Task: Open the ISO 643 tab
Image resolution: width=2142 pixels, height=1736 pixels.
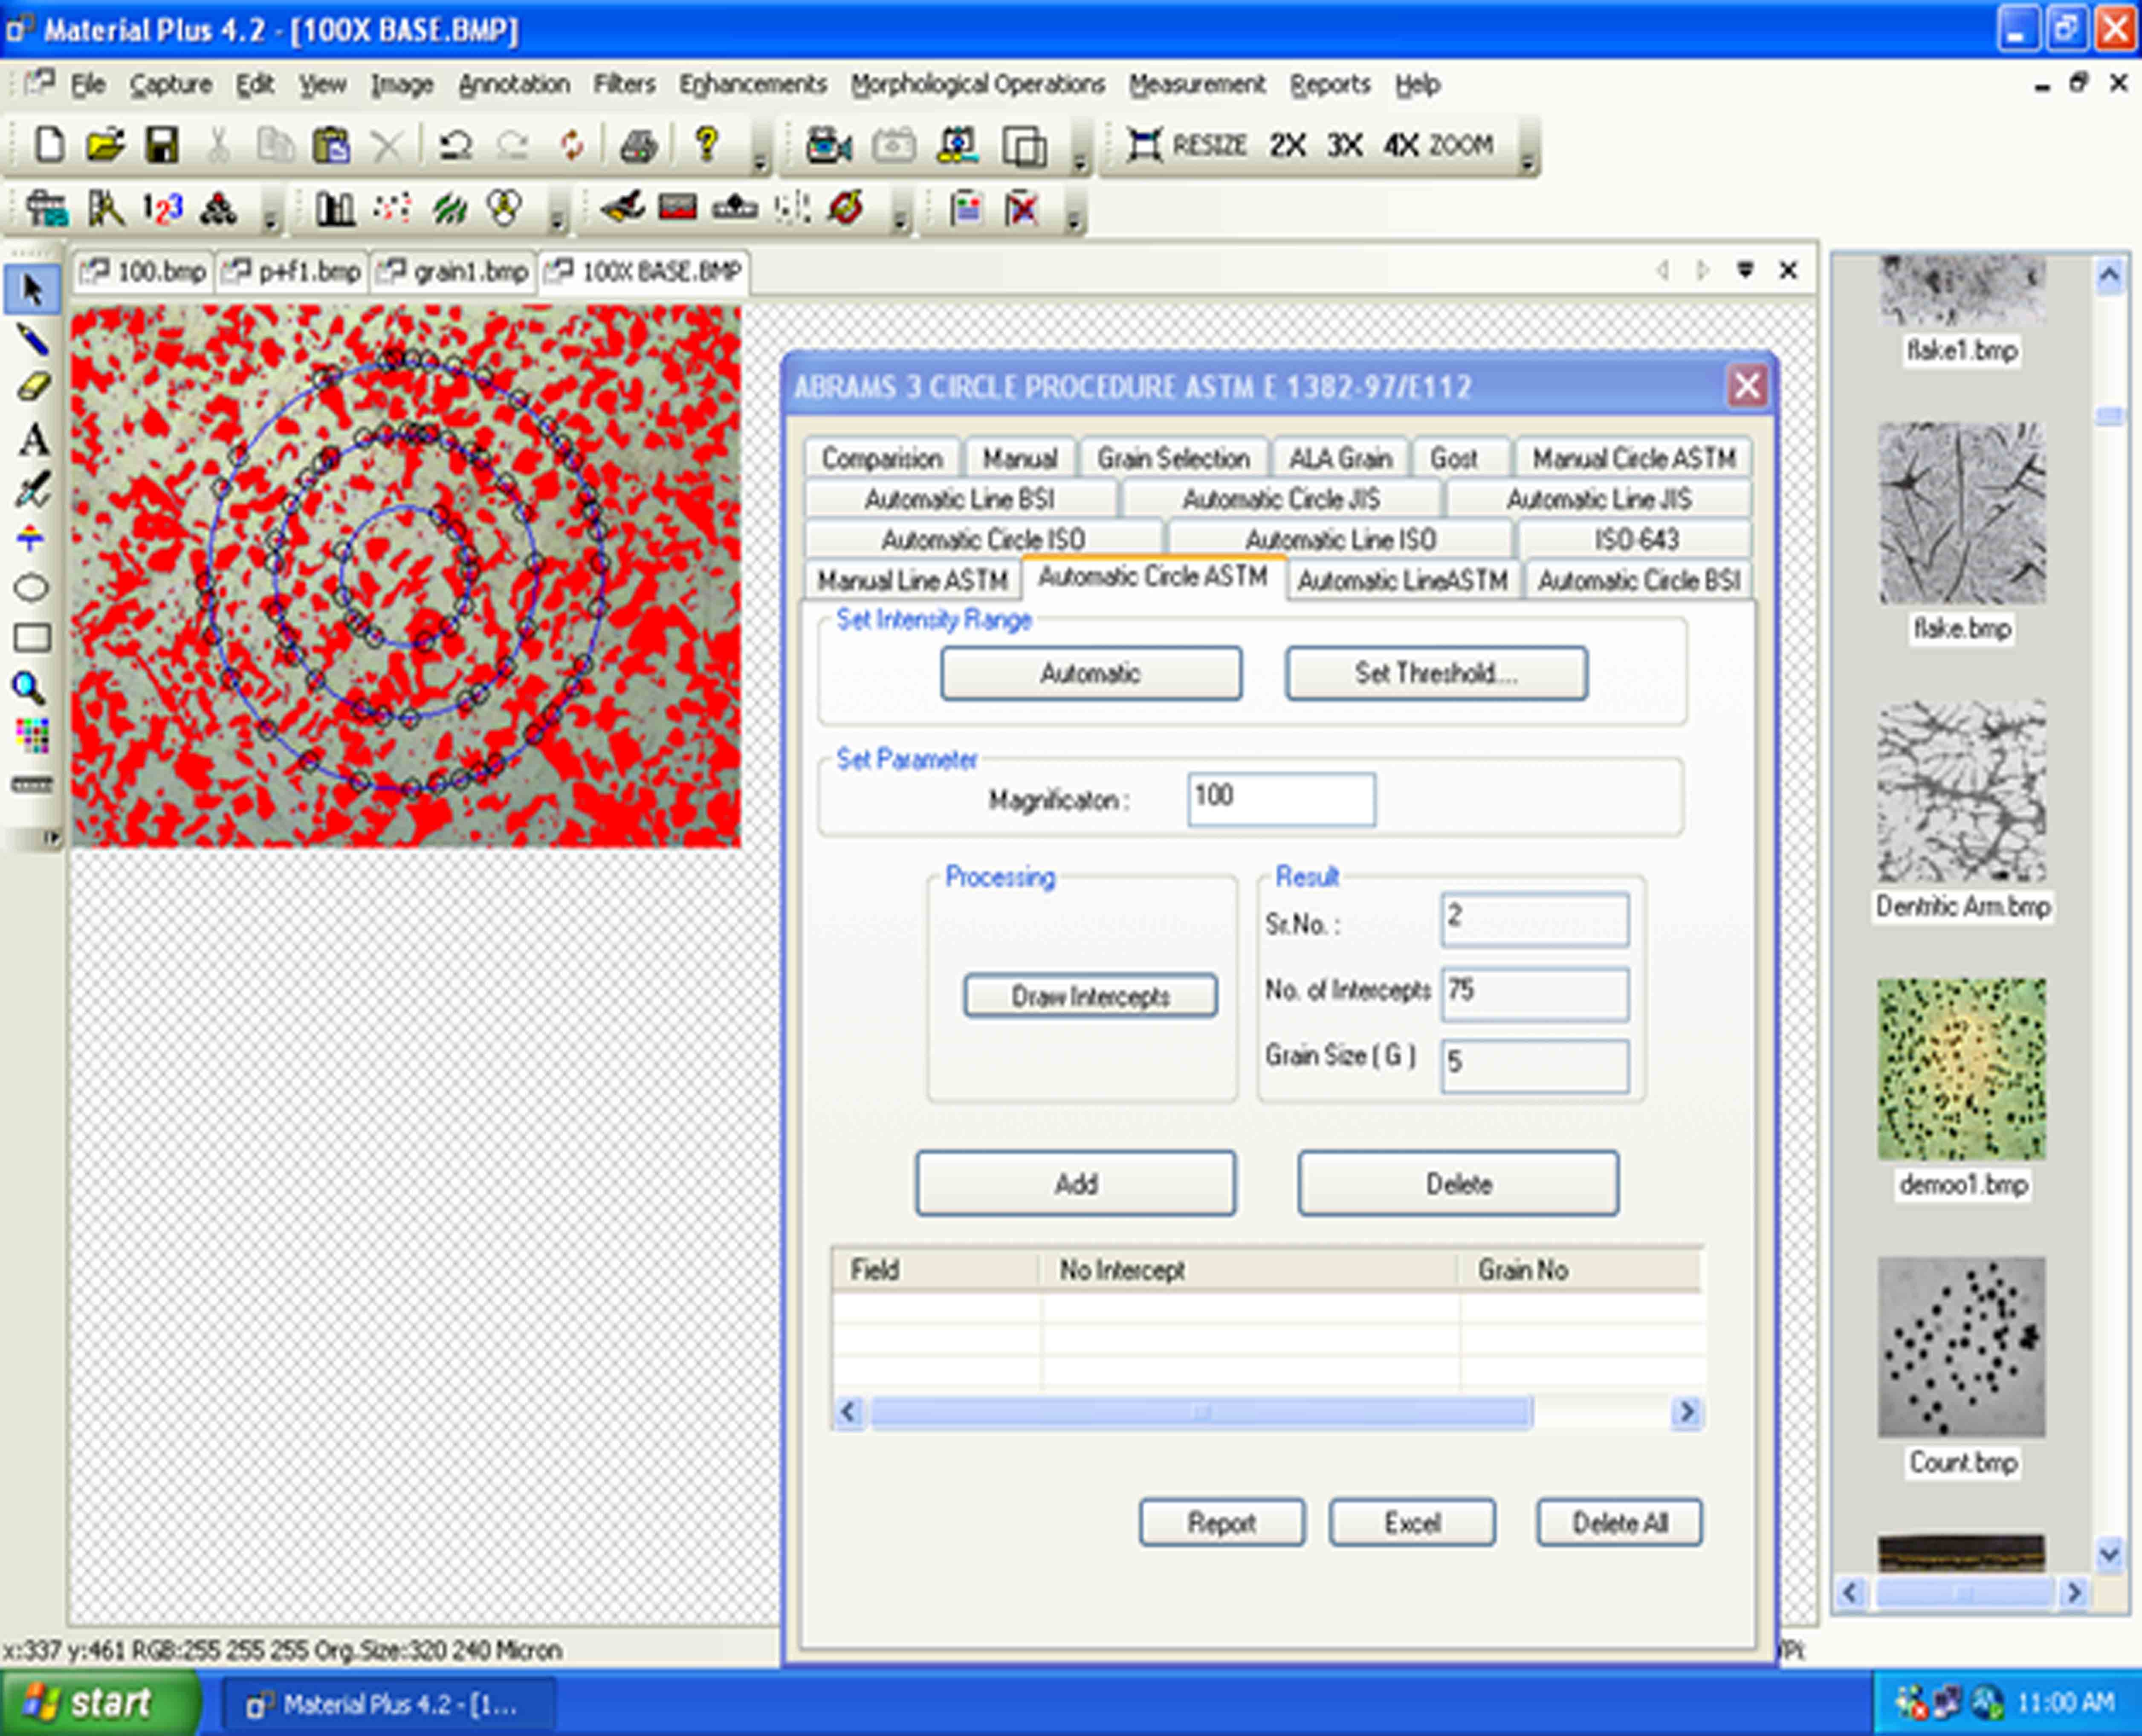Action: click(x=1636, y=540)
